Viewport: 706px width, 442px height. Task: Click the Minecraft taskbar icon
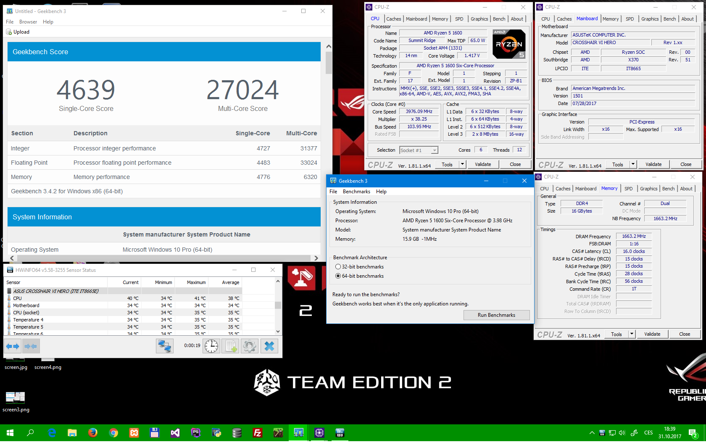click(x=278, y=433)
